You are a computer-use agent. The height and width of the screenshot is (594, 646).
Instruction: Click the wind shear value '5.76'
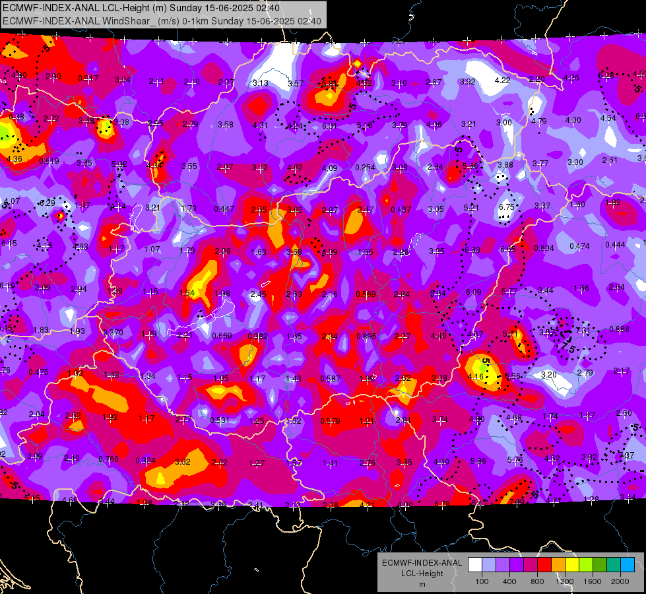click(x=515, y=459)
